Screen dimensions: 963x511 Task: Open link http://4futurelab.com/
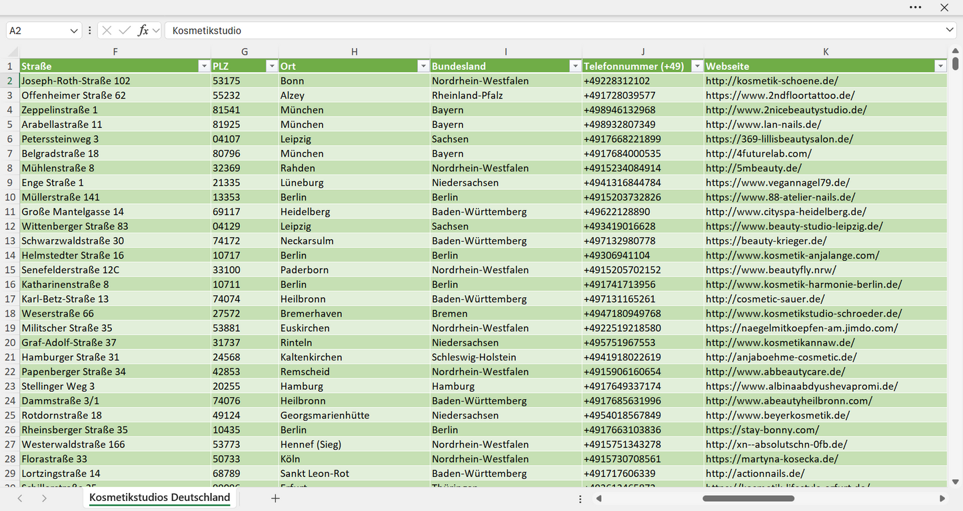coord(758,153)
